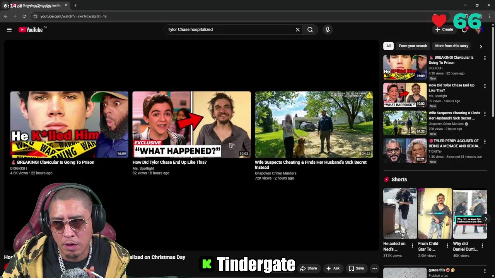
Task: Click the Share button
Action: (x=309, y=268)
